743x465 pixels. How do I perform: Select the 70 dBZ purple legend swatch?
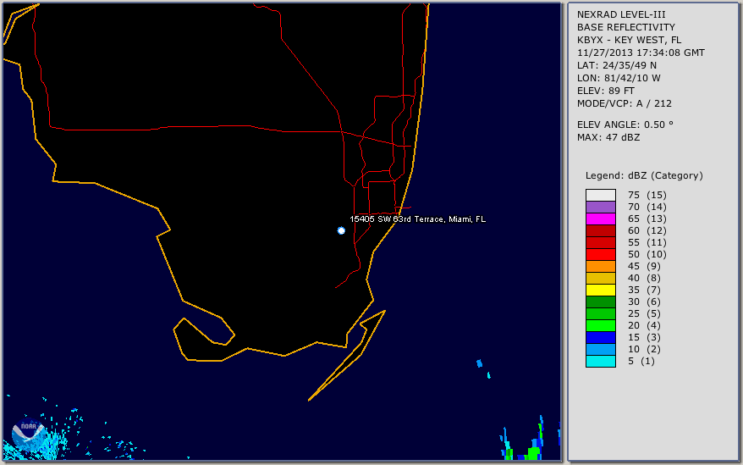click(x=600, y=207)
